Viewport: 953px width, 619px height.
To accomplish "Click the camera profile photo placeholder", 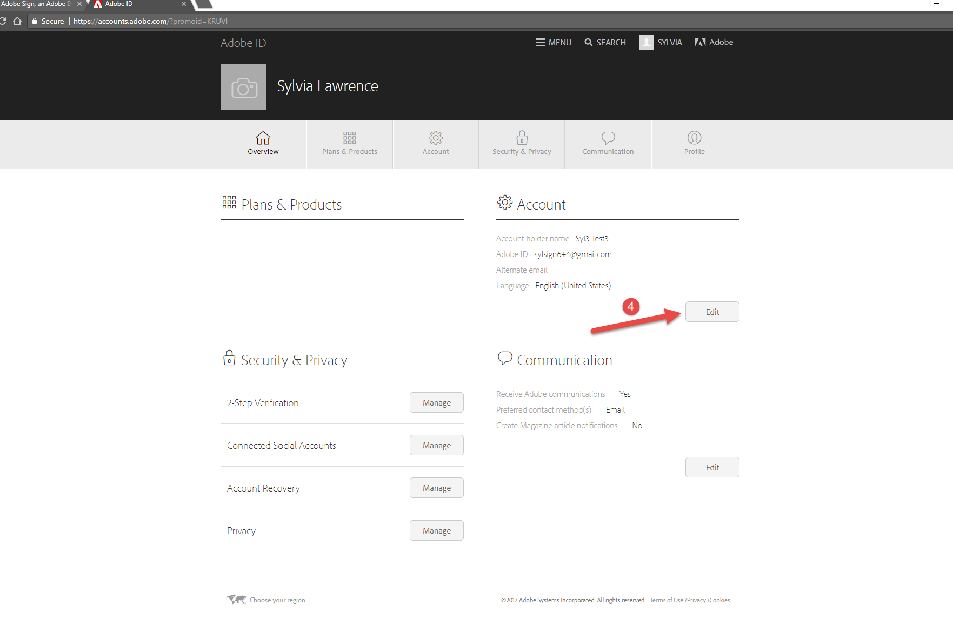I will pyautogui.click(x=243, y=87).
